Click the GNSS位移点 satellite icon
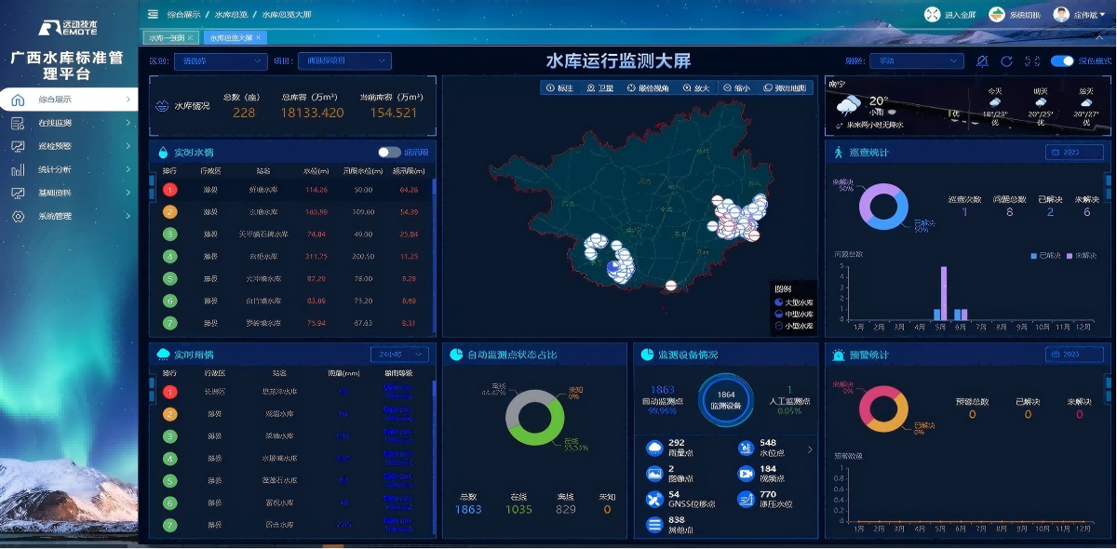This screenshot has height=549, width=1117. pos(654,499)
